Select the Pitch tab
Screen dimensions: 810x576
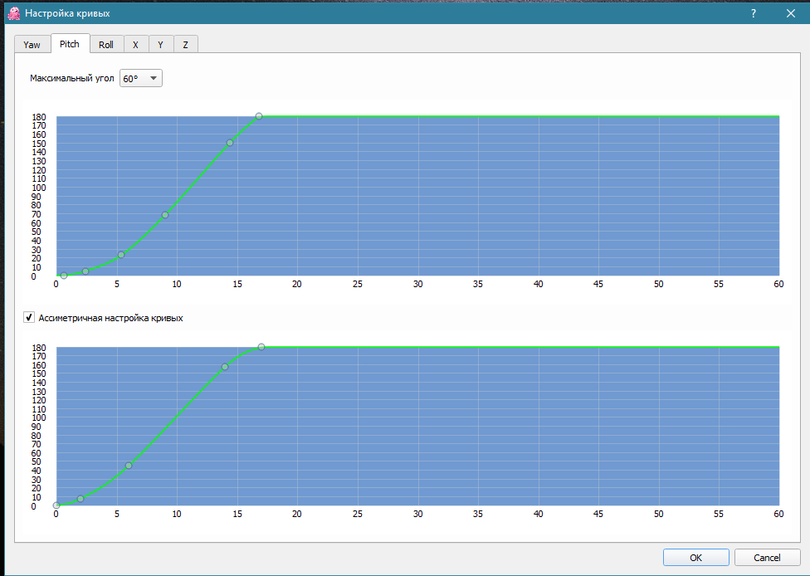pos(70,43)
